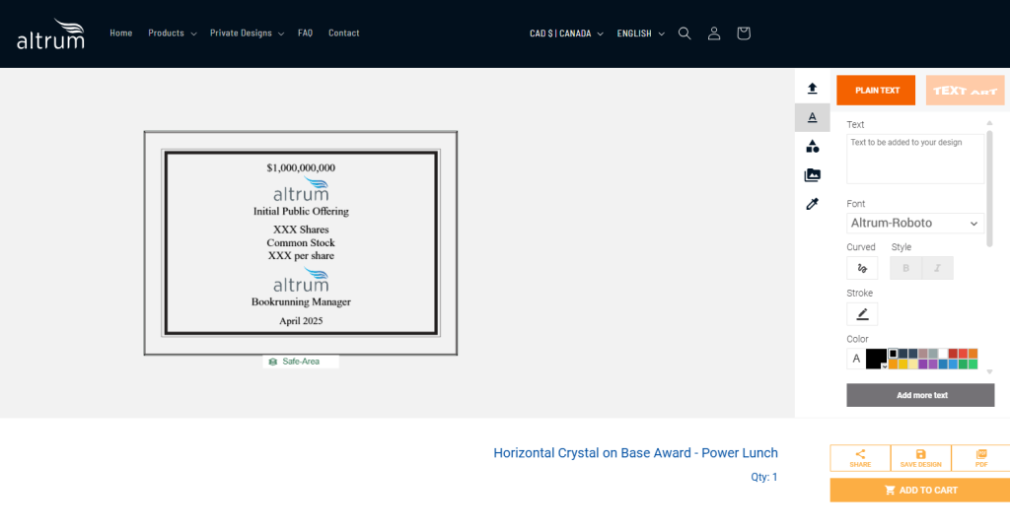Select 'Common Stock' text on design
This screenshot has width=1010, height=528.
coord(301,242)
